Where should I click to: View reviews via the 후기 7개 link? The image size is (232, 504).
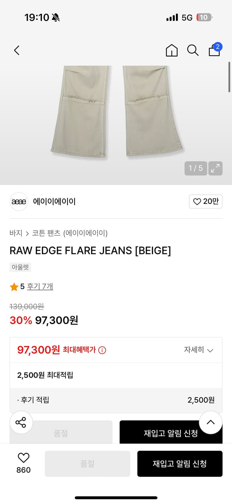click(x=40, y=287)
